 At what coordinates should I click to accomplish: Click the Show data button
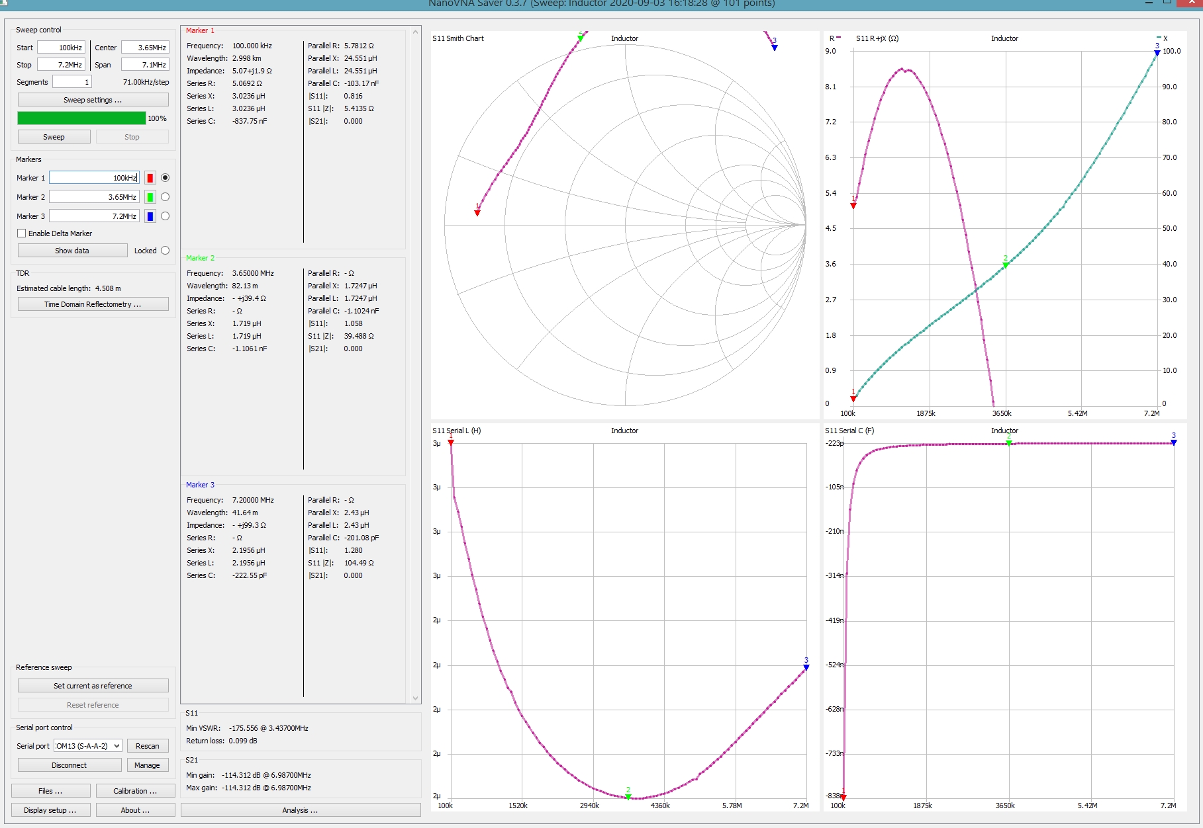(x=72, y=251)
